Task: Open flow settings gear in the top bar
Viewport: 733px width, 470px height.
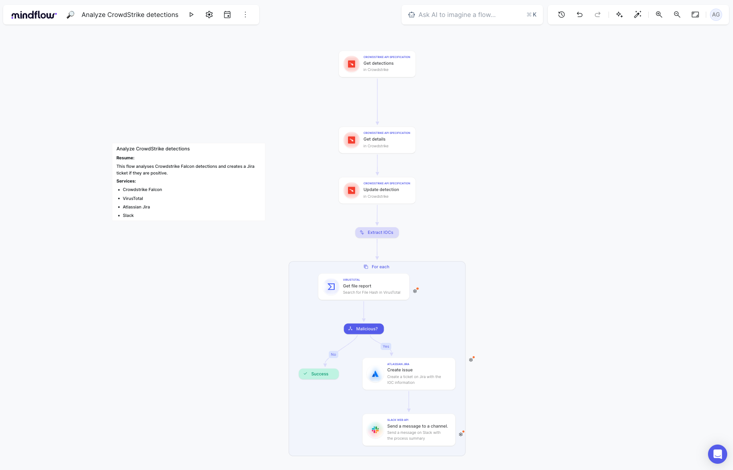Action: tap(209, 15)
